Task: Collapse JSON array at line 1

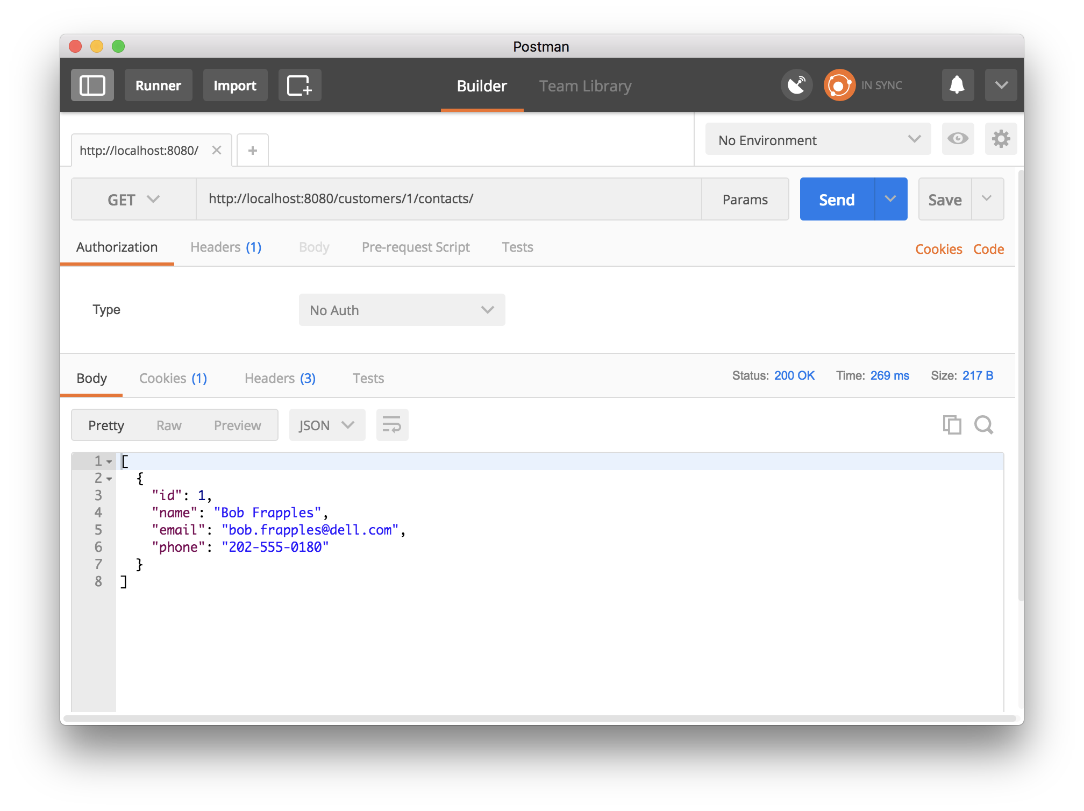Action: click(109, 461)
